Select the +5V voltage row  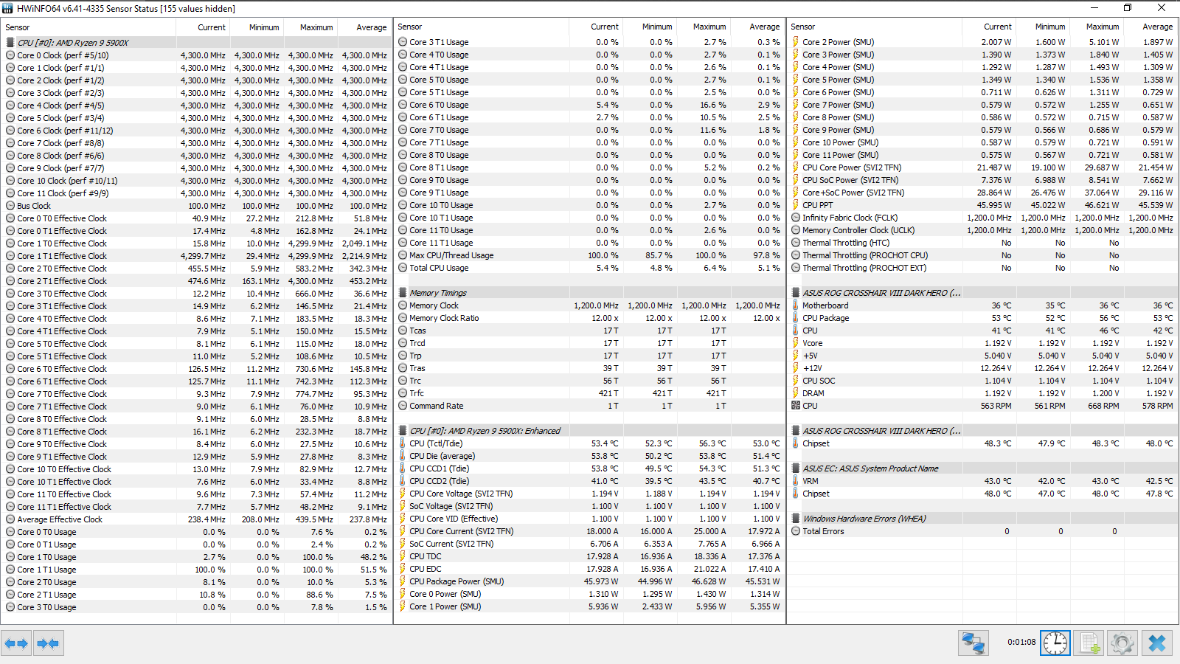pos(983,356)
